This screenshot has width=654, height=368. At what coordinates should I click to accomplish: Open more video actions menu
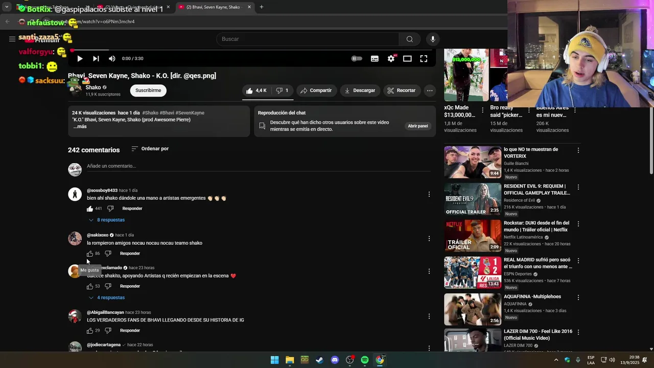(430, 90)
